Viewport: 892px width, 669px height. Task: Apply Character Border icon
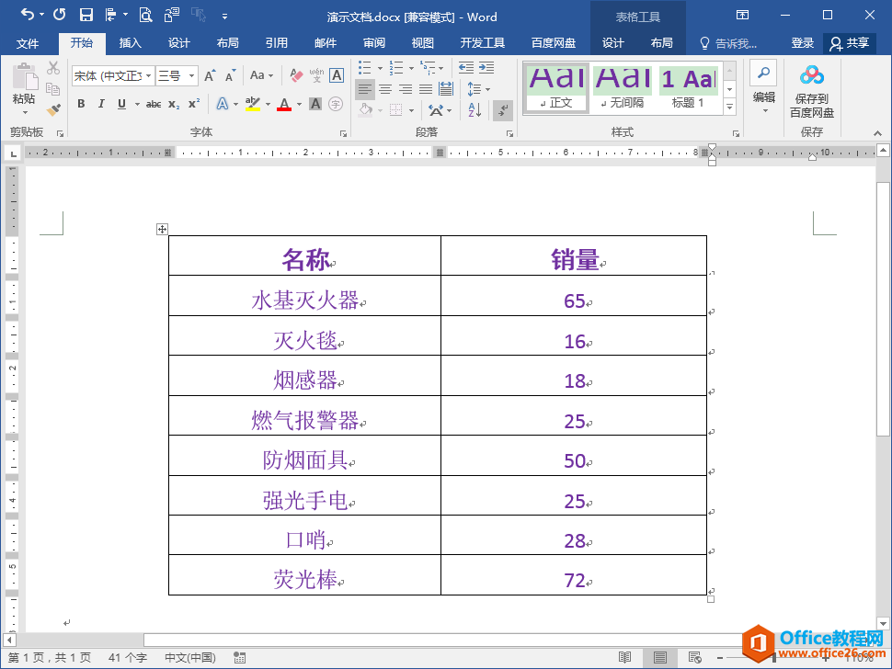click(337, 75)
